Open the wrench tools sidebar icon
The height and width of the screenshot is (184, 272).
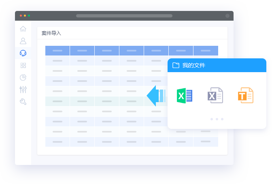click(x=23, y=102)
